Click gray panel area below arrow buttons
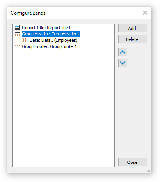 (132, 111)
